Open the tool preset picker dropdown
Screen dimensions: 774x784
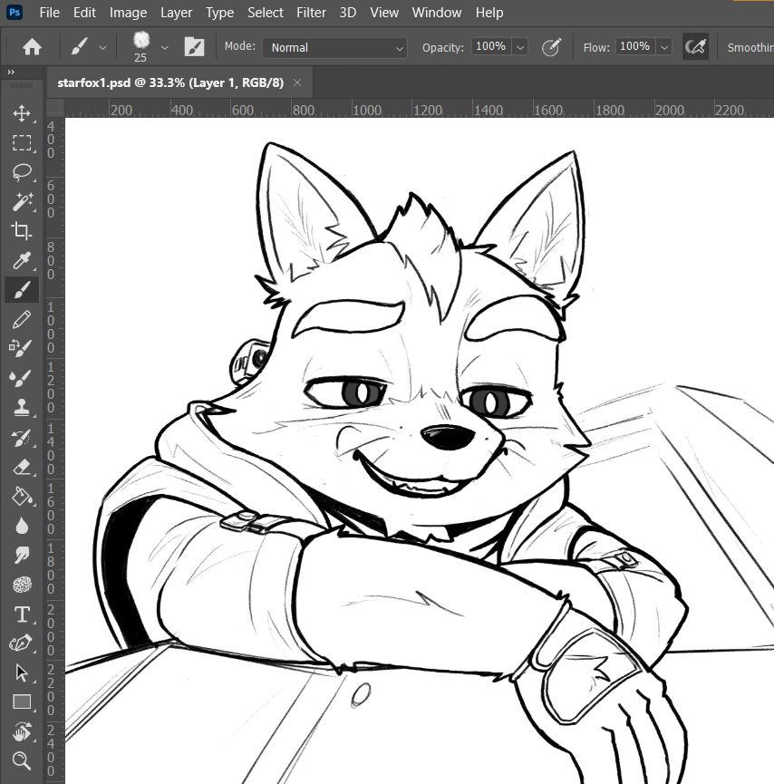(x=102, y=48)
